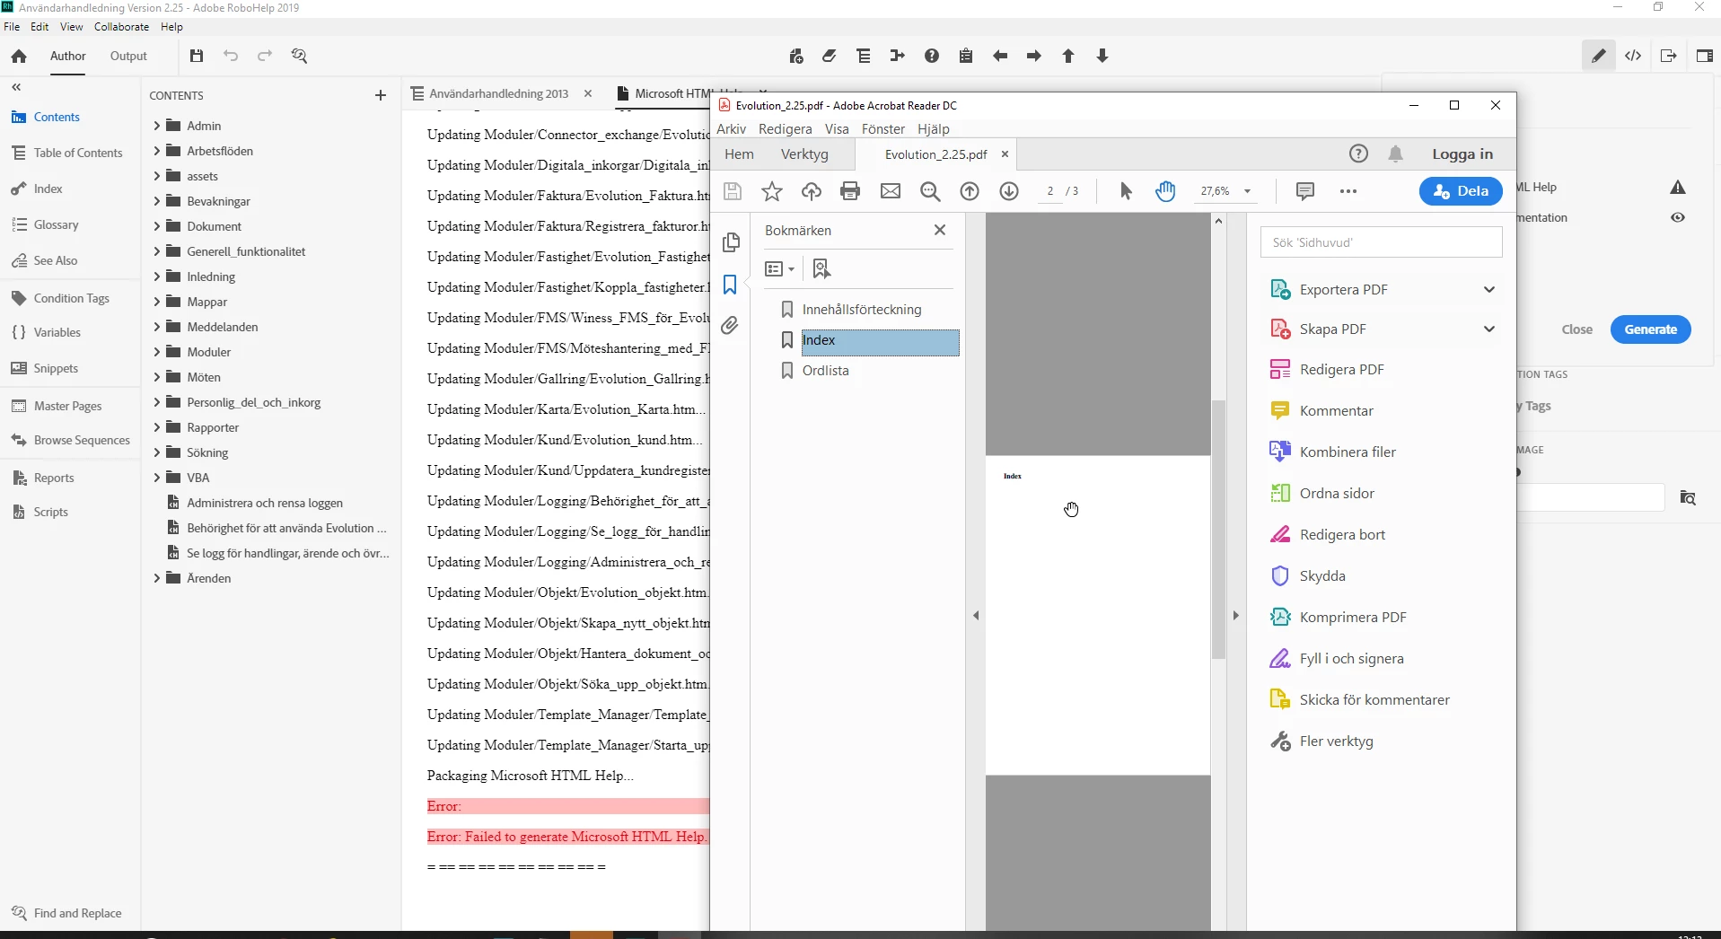The height and width of the screenshot is (939, 1721).
Task: Expand the Arbetsflöden folder
Action: (x=157, y=151)
